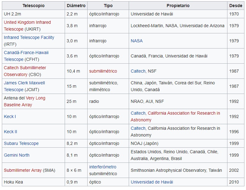This screenshot has height=190, width=246.
Task: Click the Diámetro column header
Action: (x=76, y=6)
